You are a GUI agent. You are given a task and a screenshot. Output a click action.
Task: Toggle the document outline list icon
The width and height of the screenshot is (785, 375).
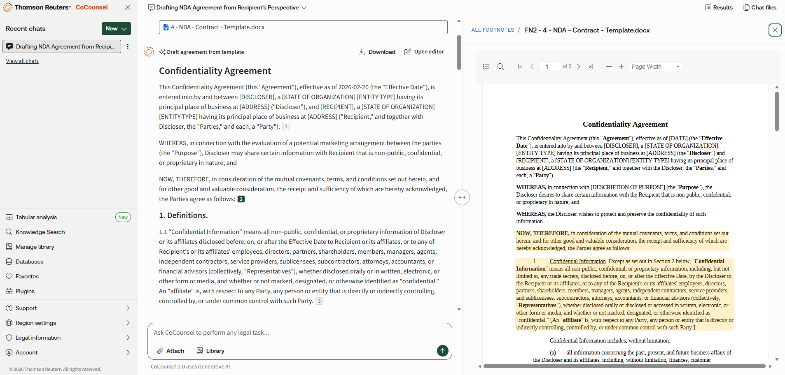486,67
